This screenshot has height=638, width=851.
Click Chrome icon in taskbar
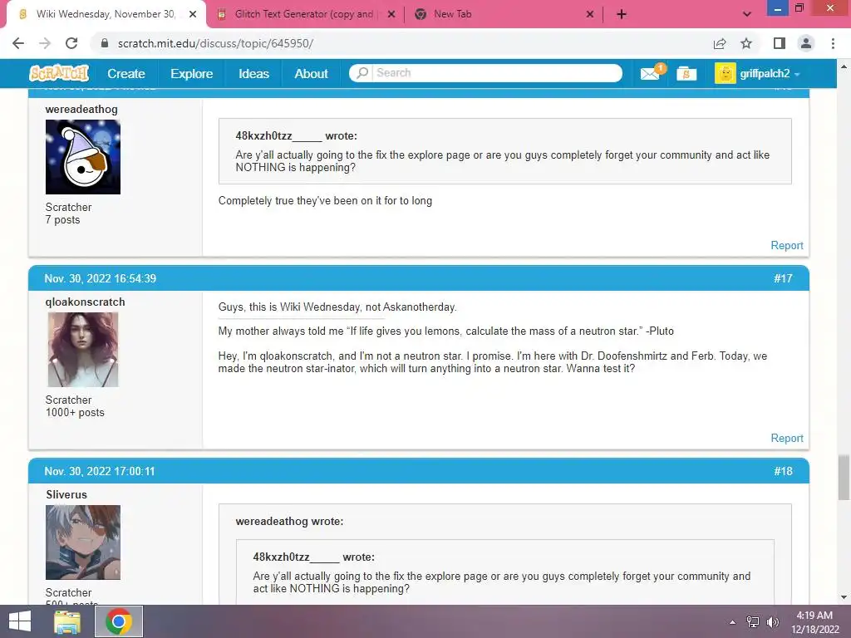coord(119,621)
